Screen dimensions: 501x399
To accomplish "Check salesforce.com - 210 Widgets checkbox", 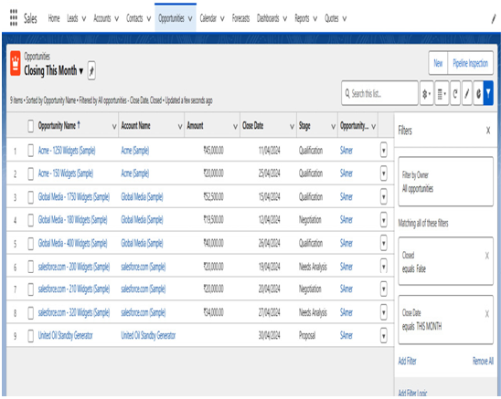I will pos(31,289).
